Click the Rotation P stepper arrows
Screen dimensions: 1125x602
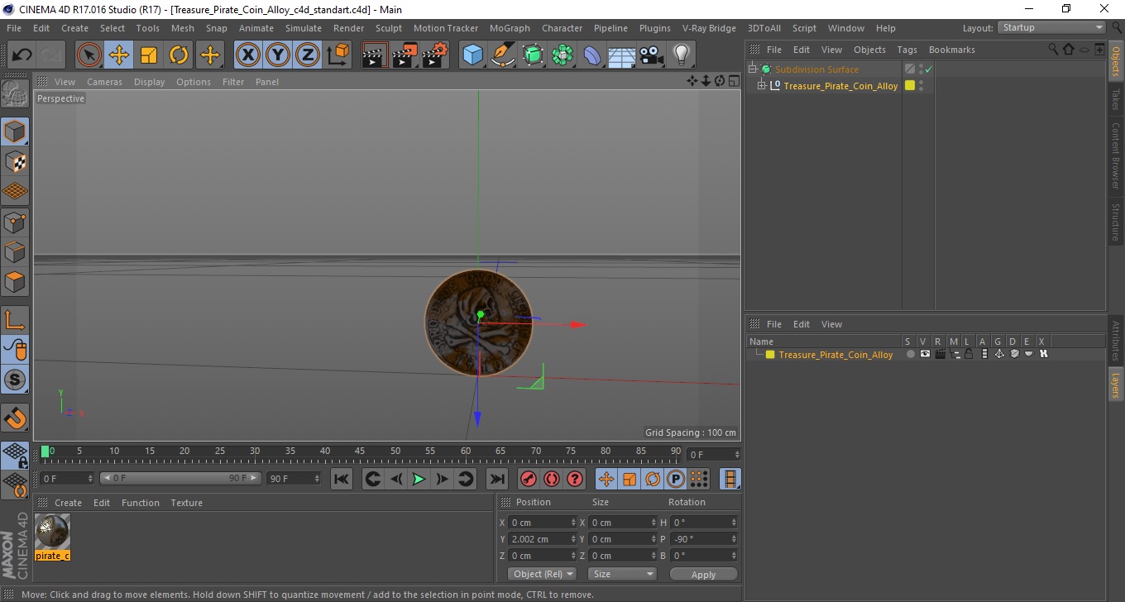click(733, 539)
